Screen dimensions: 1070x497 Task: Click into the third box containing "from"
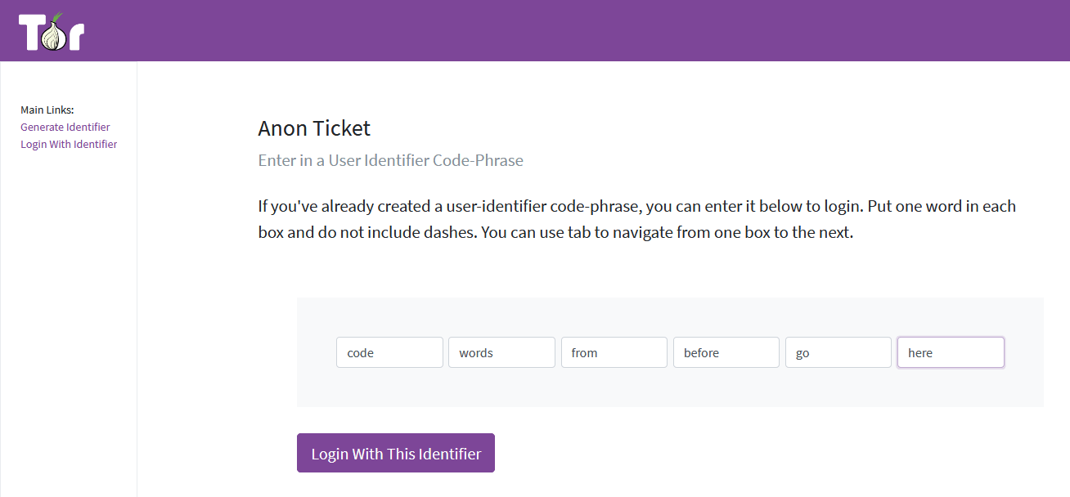click(614, 352)
